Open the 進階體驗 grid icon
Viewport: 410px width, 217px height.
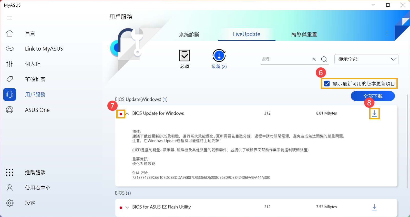[x=9, y=172]
